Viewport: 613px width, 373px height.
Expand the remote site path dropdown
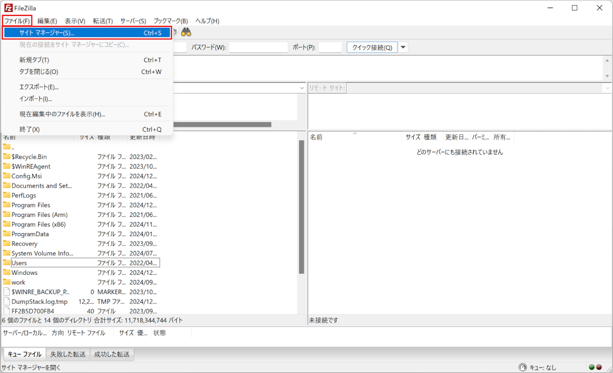608,88
